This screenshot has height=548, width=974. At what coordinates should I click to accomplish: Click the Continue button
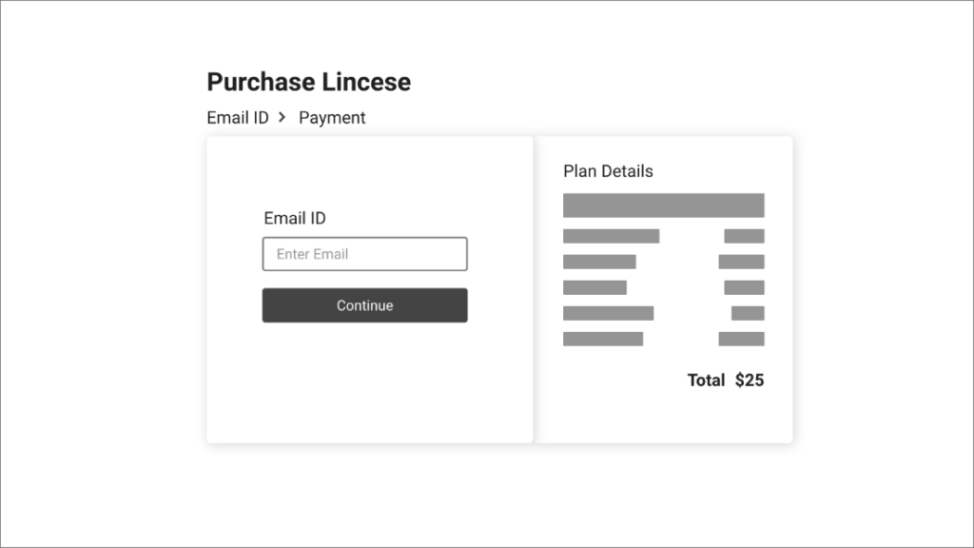pyautogui.click(x=364, y=305)
